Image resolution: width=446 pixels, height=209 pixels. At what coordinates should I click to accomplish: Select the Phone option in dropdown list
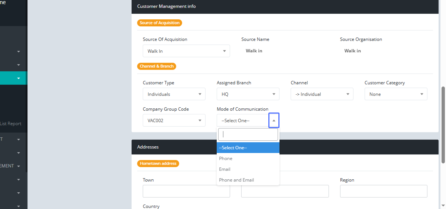point(226,159)
